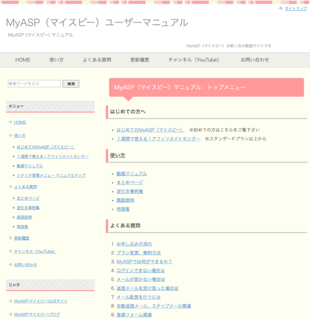This screenshot has width=310, height=319.
Task: Open 逆引き事例集 in main content list
Action: pyautogui.click(x=130, y=191)
